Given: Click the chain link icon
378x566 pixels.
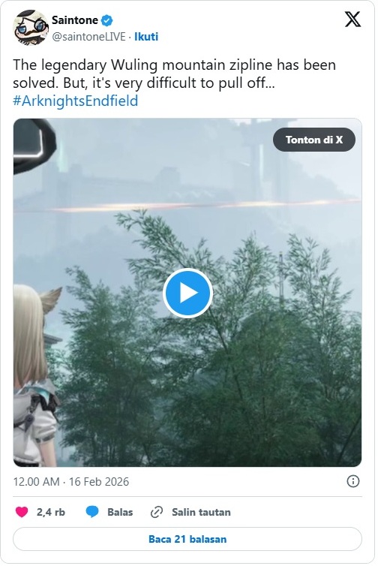Looking at the screenshot, I should [157, 512].
